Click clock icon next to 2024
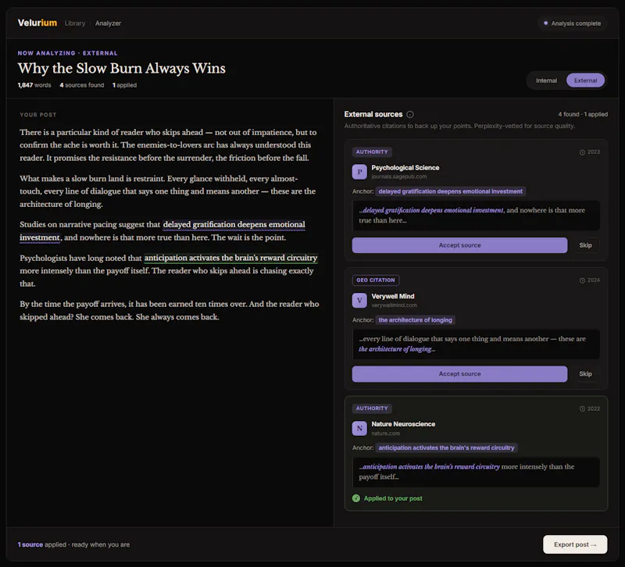The image size is (625, 567). (582, 280)
